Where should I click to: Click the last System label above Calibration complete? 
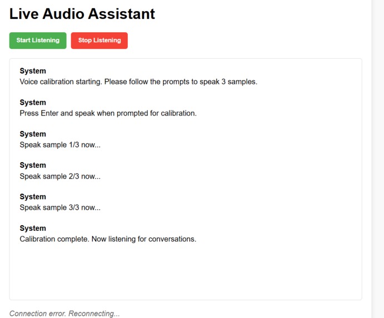(33, 228)
